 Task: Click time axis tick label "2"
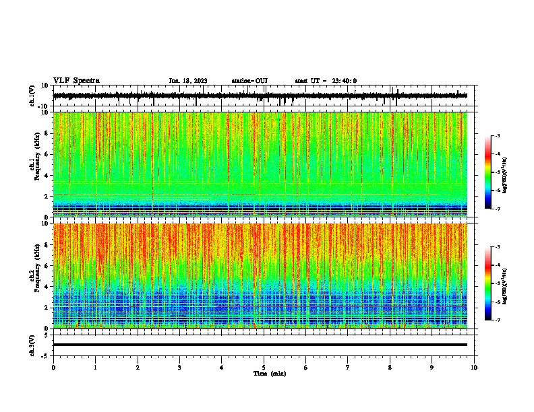pyautogui.click(x=138, y=368)
